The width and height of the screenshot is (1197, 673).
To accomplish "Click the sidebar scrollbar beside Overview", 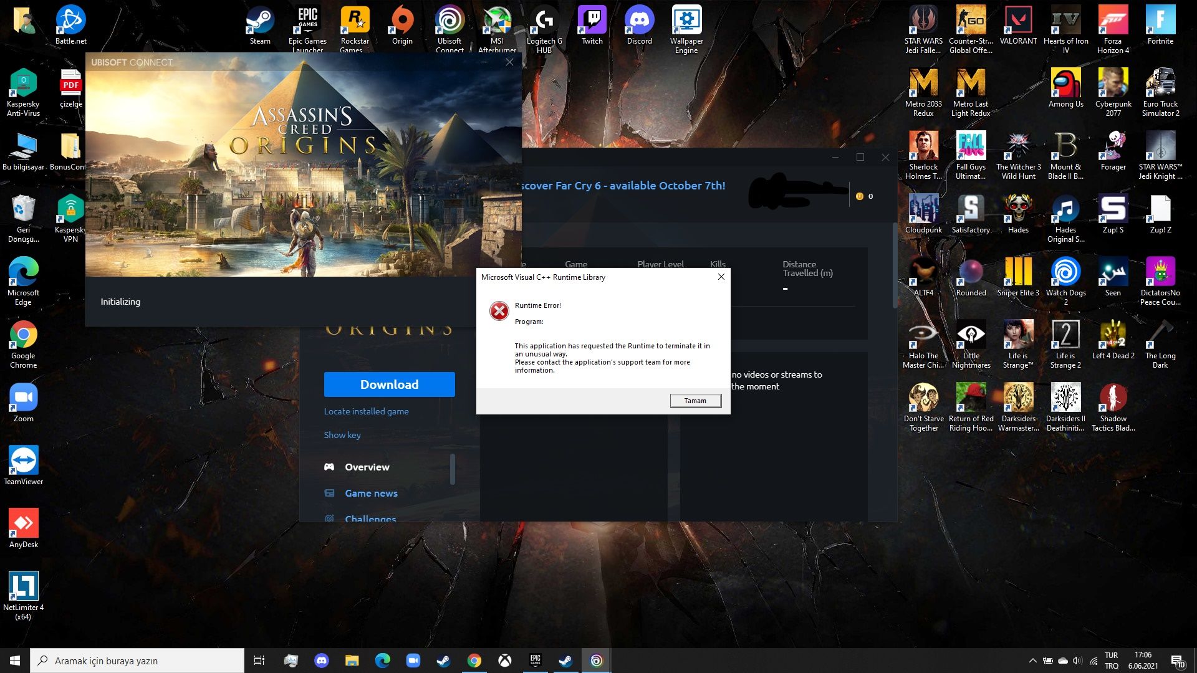I will pos(453,469).
